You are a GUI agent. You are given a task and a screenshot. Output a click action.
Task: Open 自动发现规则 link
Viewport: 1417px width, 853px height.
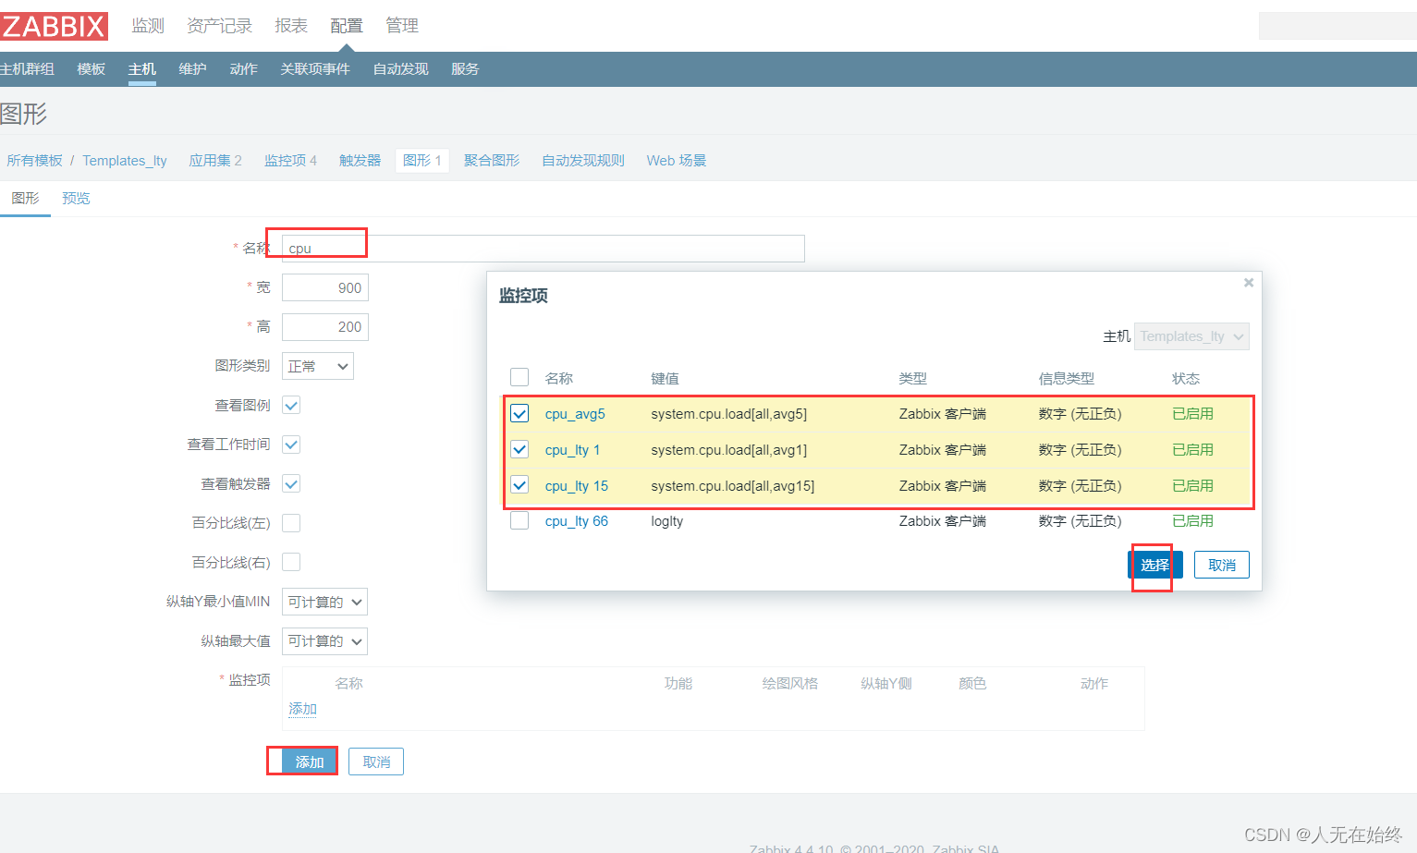[x=583, y=161]
